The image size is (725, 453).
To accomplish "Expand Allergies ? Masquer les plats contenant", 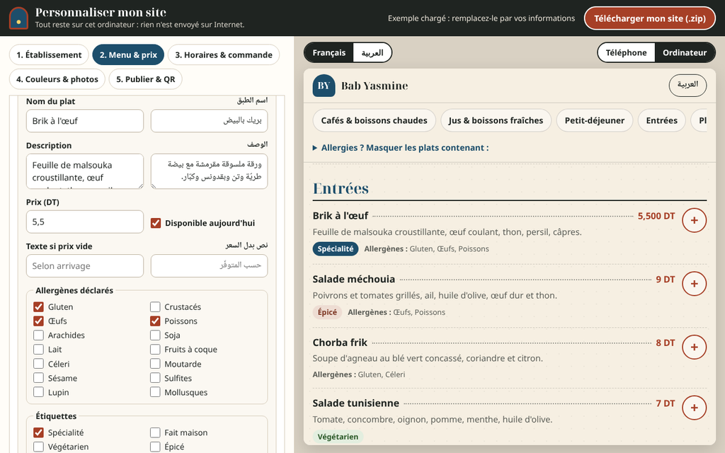I will [401, 148].
